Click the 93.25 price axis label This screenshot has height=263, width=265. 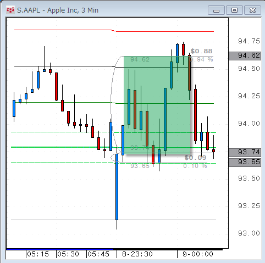tap(249, 206)
